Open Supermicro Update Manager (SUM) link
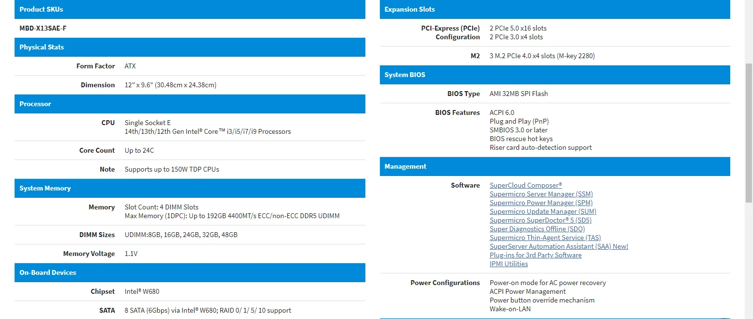 (x=543, y=211)
